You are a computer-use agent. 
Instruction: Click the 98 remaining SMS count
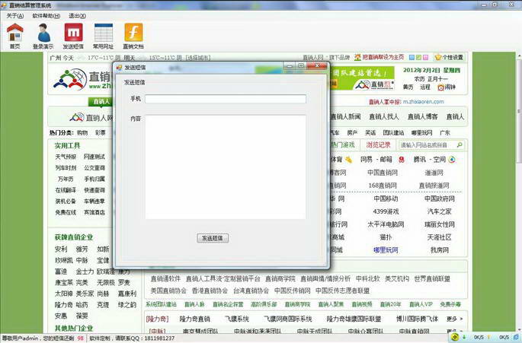[x=80, y=338]
